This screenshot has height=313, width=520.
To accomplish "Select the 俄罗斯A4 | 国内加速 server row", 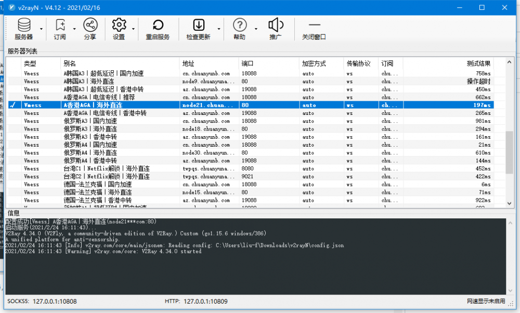I will [x=90, y=145].
